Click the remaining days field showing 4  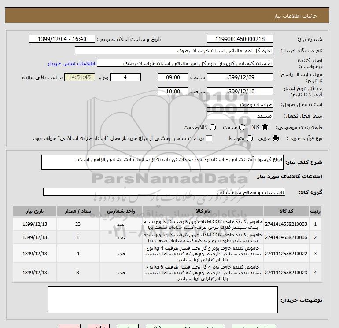[x=125, y=77]
